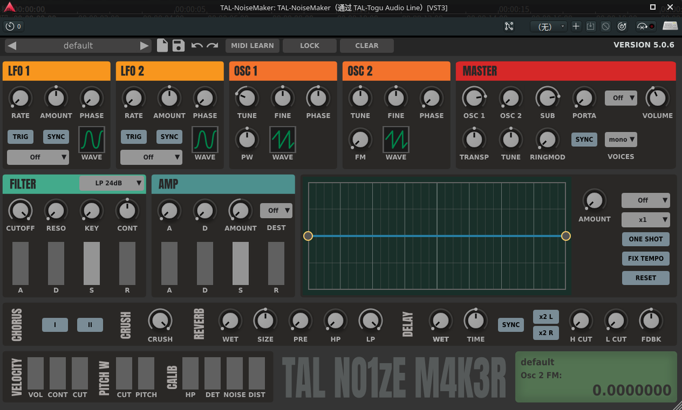Click the CALIB NOISE slider
Screen dimensions: 682x410
pyautogui.click(x=235, y=373)
